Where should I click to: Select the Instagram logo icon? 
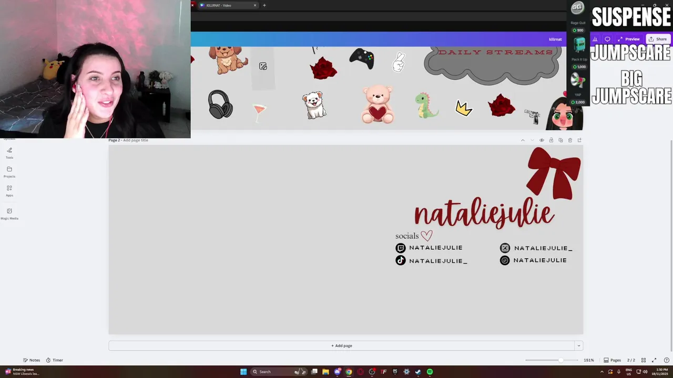coord(505,248)
